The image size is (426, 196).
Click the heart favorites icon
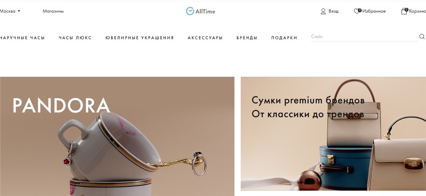357,11
